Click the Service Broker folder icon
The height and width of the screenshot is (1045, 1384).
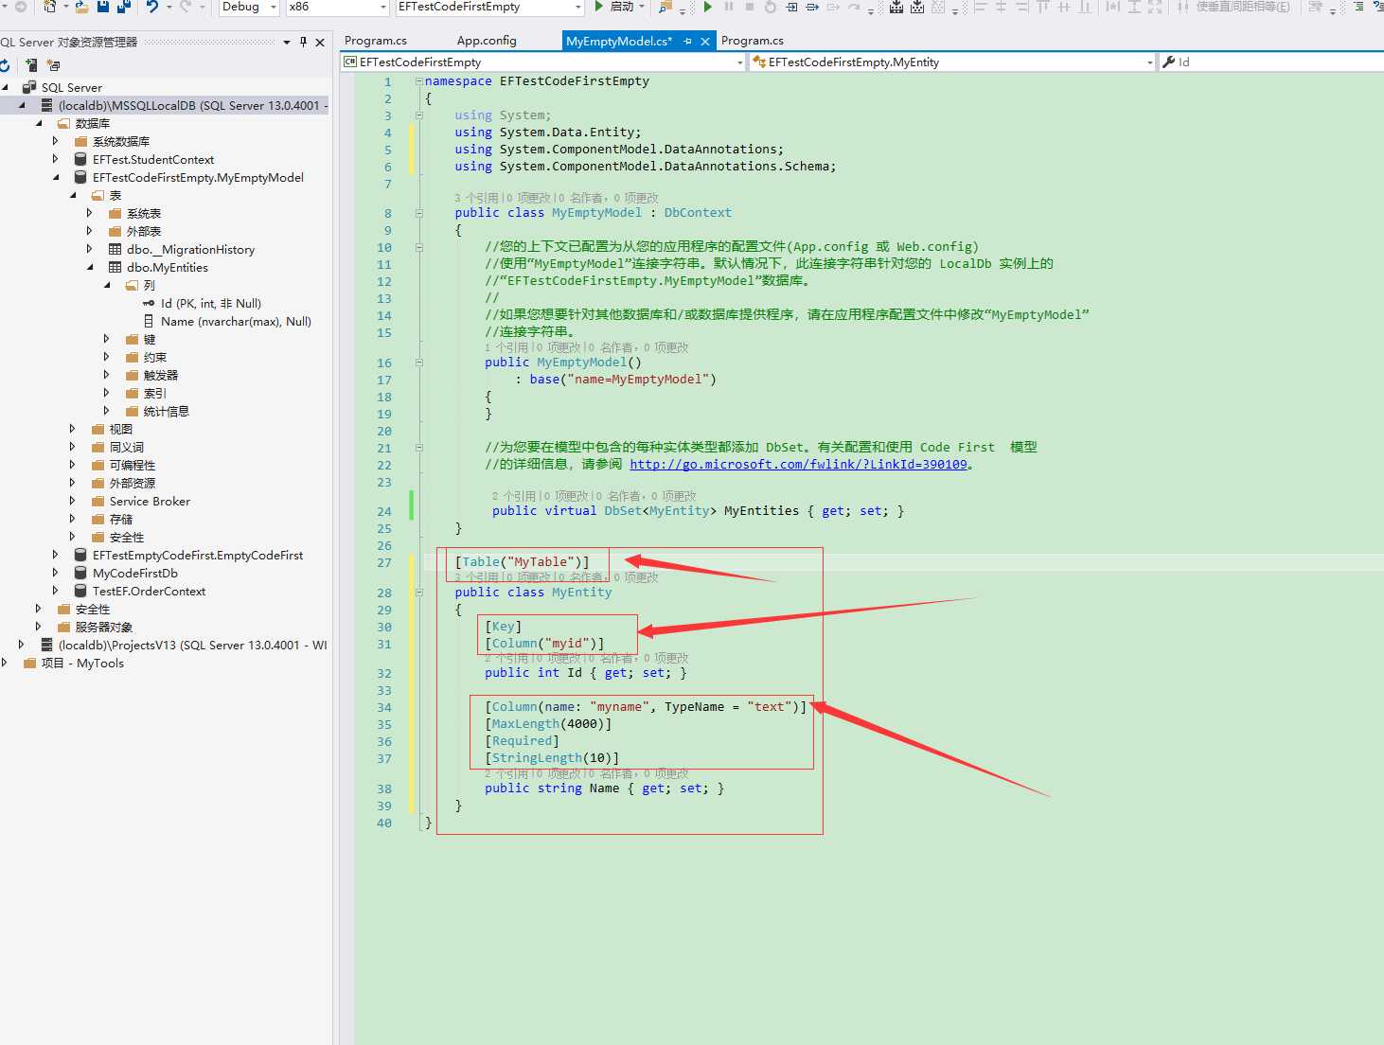point(98,502)
